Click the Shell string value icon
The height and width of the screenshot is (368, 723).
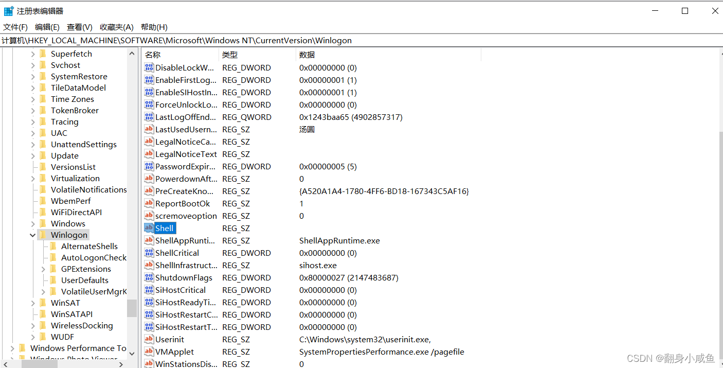pyautogui.click(x=149, y=228)
